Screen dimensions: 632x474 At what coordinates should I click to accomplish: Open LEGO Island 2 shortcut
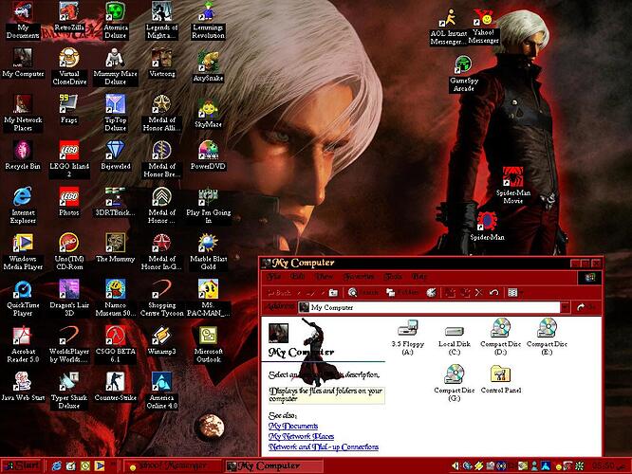click(x=69, y=159)
